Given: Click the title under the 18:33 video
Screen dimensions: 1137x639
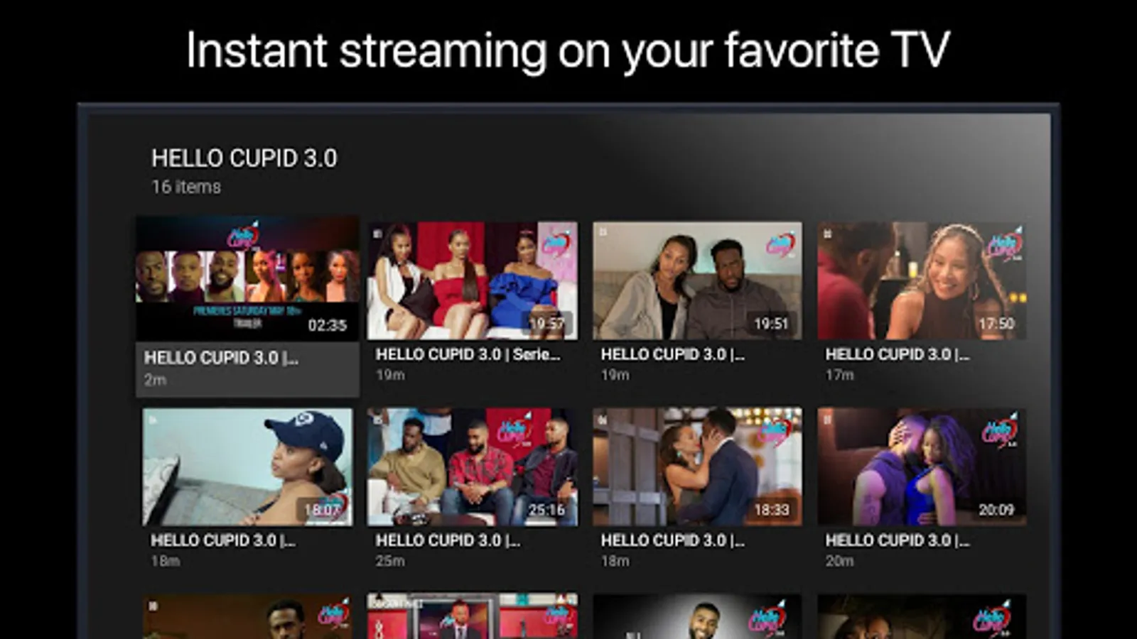Looking at the screenshot, I should (x=672, y=540).
